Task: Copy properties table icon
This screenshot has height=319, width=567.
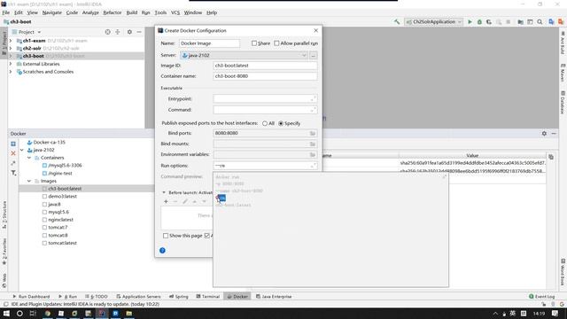Action: (551, 157)
